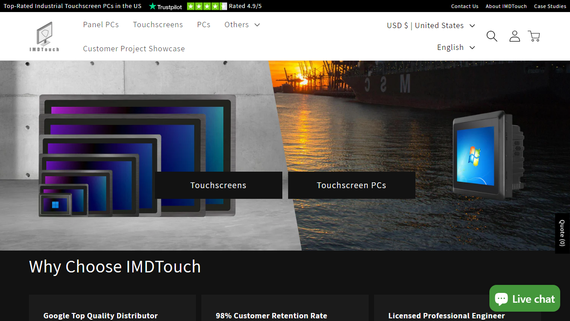Open the English language selector
Screen dimensions: 570x321
456,47
